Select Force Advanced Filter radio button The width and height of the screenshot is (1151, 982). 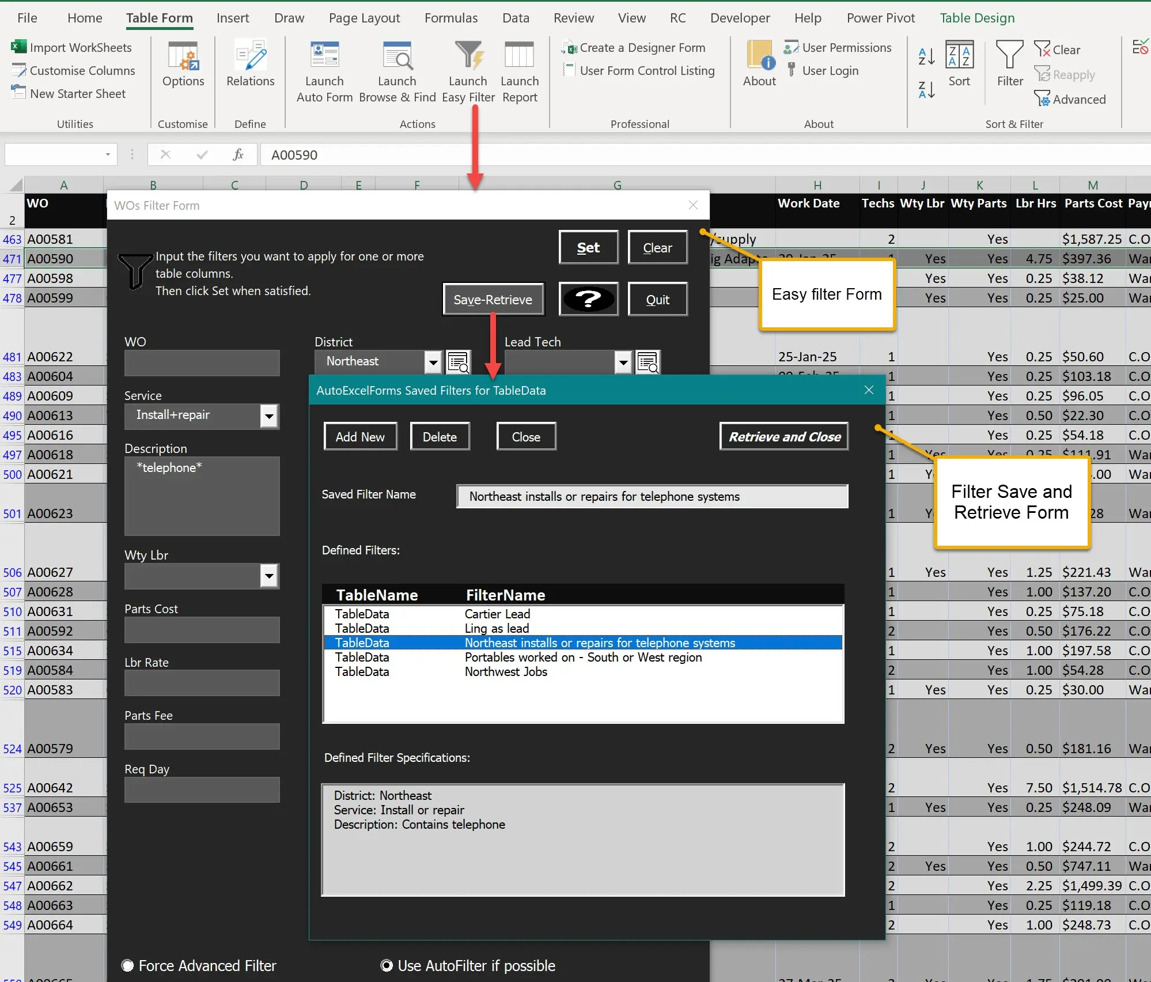click(x=128, y=966)
